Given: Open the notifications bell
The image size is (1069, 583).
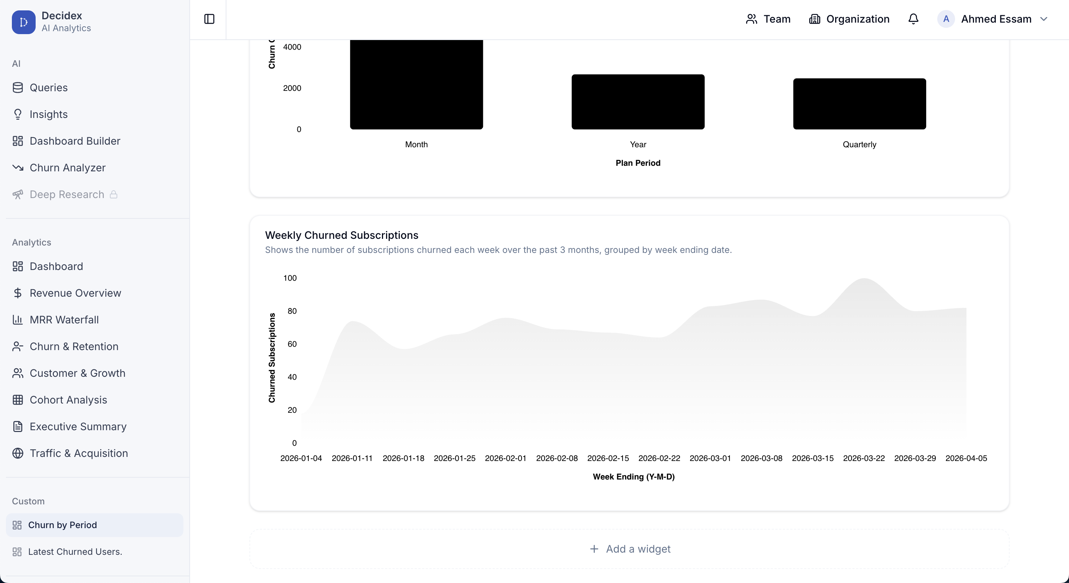Looking at the screenshot, I should tap(913, 19).
